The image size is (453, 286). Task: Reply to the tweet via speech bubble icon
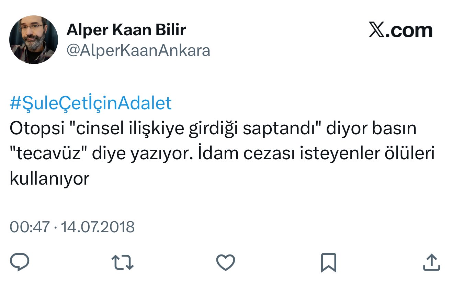point(19,262)
